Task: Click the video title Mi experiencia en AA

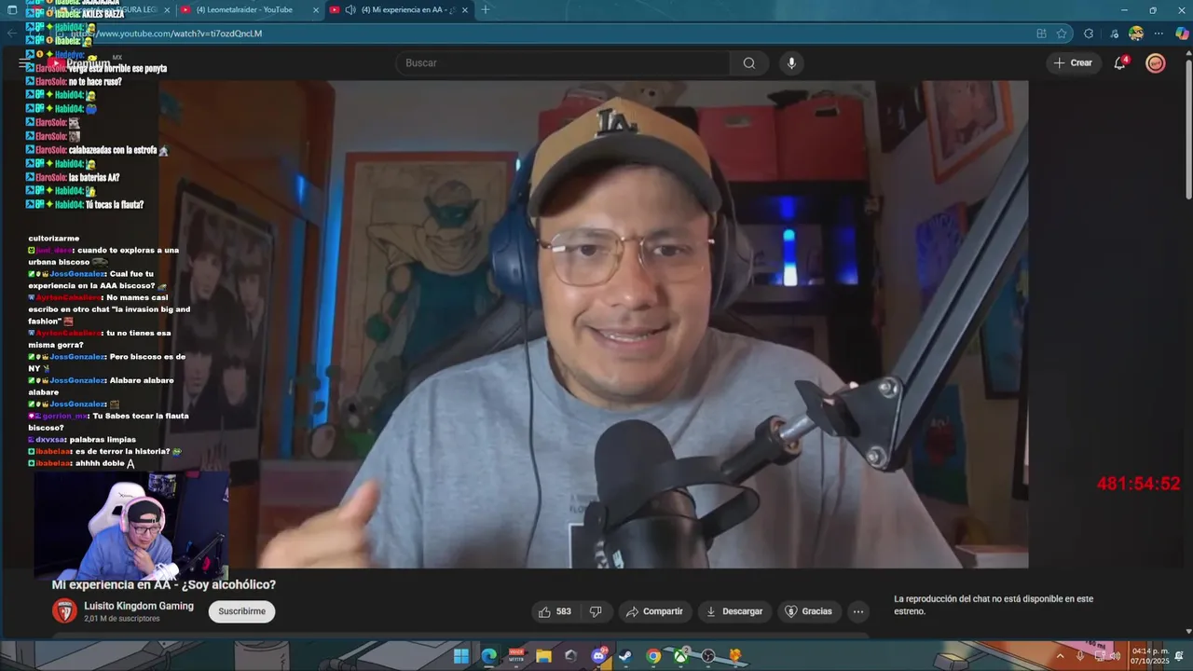Action: click(164, 584)
